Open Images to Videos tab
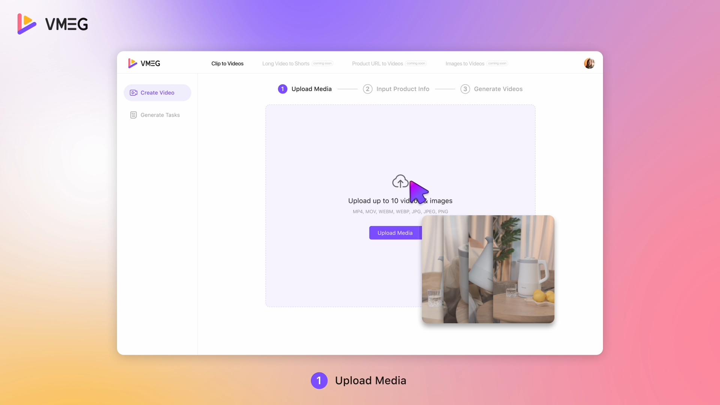The image size is (720, 405). pos(465,64)
